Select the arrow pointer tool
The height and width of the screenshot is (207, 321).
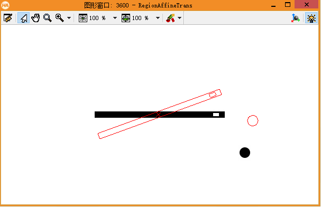pos(24,18)
